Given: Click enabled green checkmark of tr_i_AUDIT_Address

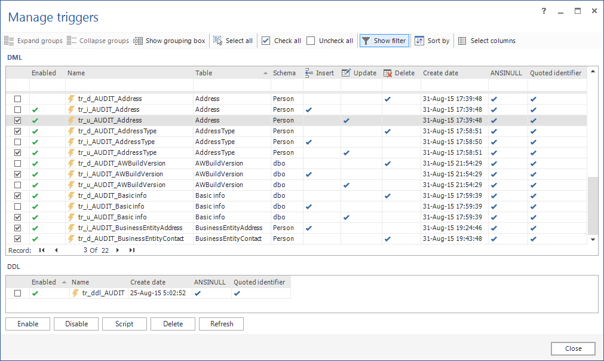Looking at the screenshot, I should (35, 110).
